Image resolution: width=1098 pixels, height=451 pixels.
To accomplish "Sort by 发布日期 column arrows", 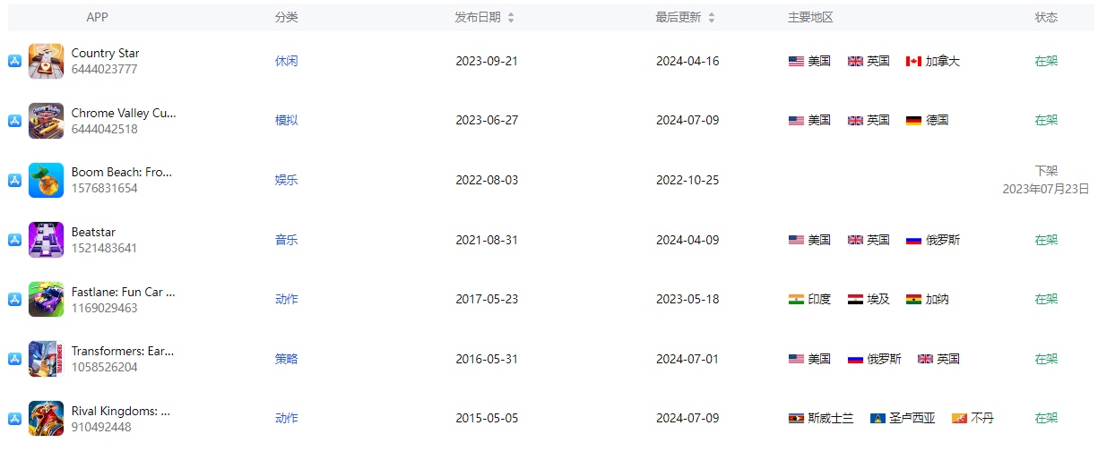I will point(511,18).
